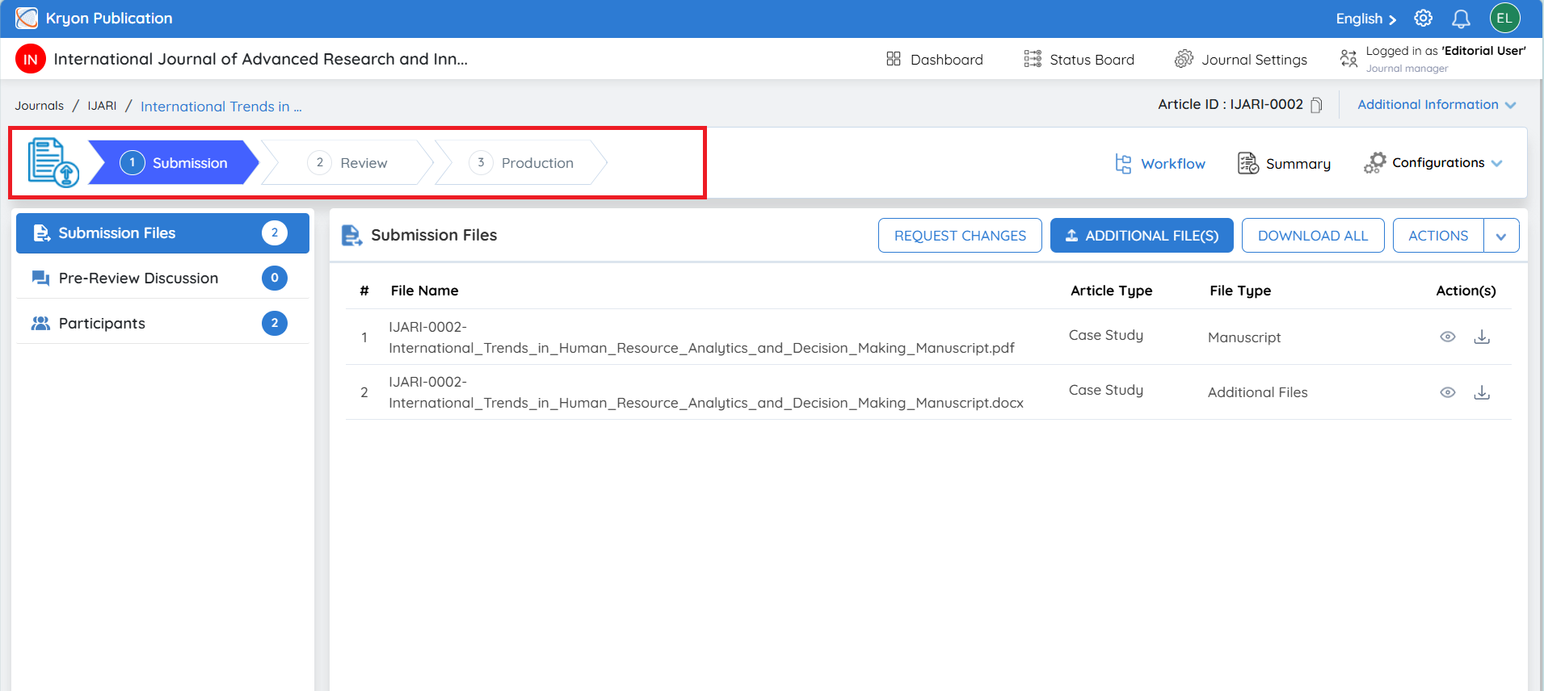1544x691 pixels.
Task: Open the Status Board
Action: (1079, 59)
